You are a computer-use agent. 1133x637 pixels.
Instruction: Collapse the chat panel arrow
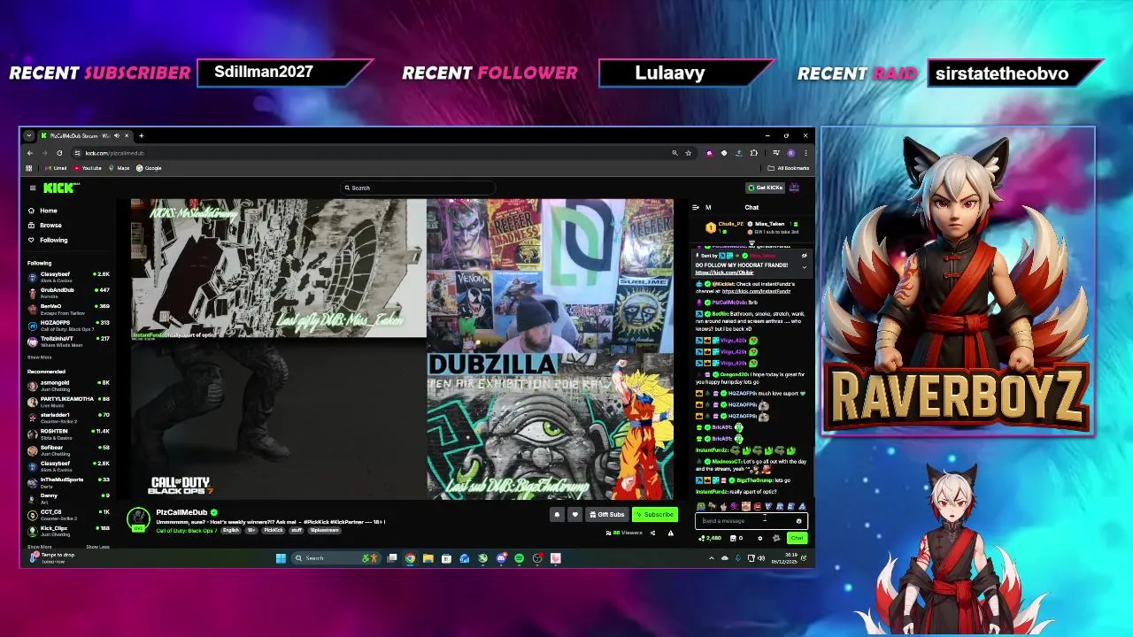point(695,208)
